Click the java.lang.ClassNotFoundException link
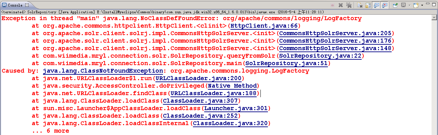 coord(103,71)
